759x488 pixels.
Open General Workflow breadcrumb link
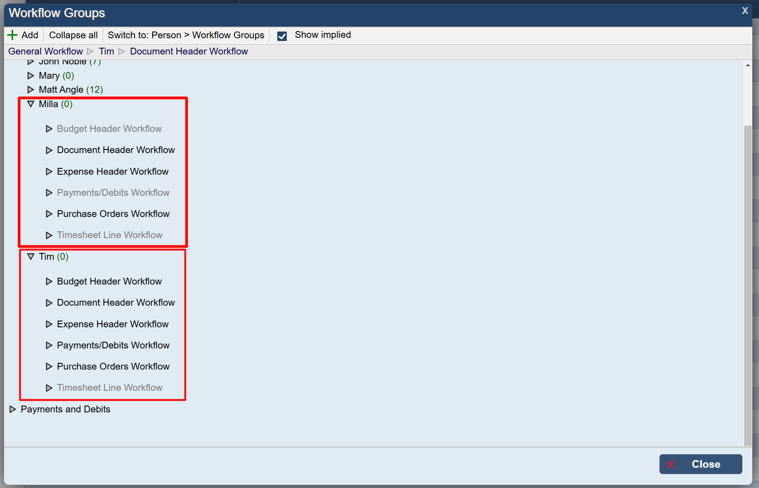pyautogui.click(x=45, y=51)
